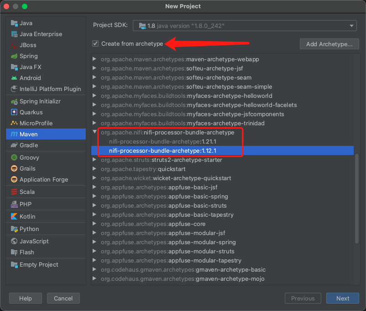The image size is (366, 311).
Task: Choose the Python icon
Action: [14, 229]
